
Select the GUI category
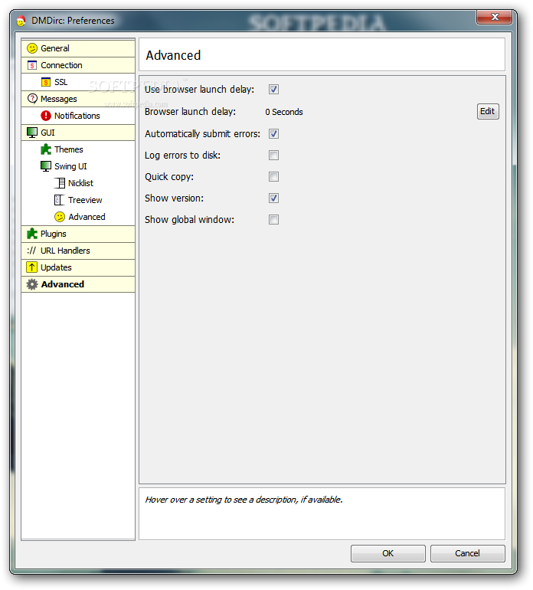coord(78,133)
